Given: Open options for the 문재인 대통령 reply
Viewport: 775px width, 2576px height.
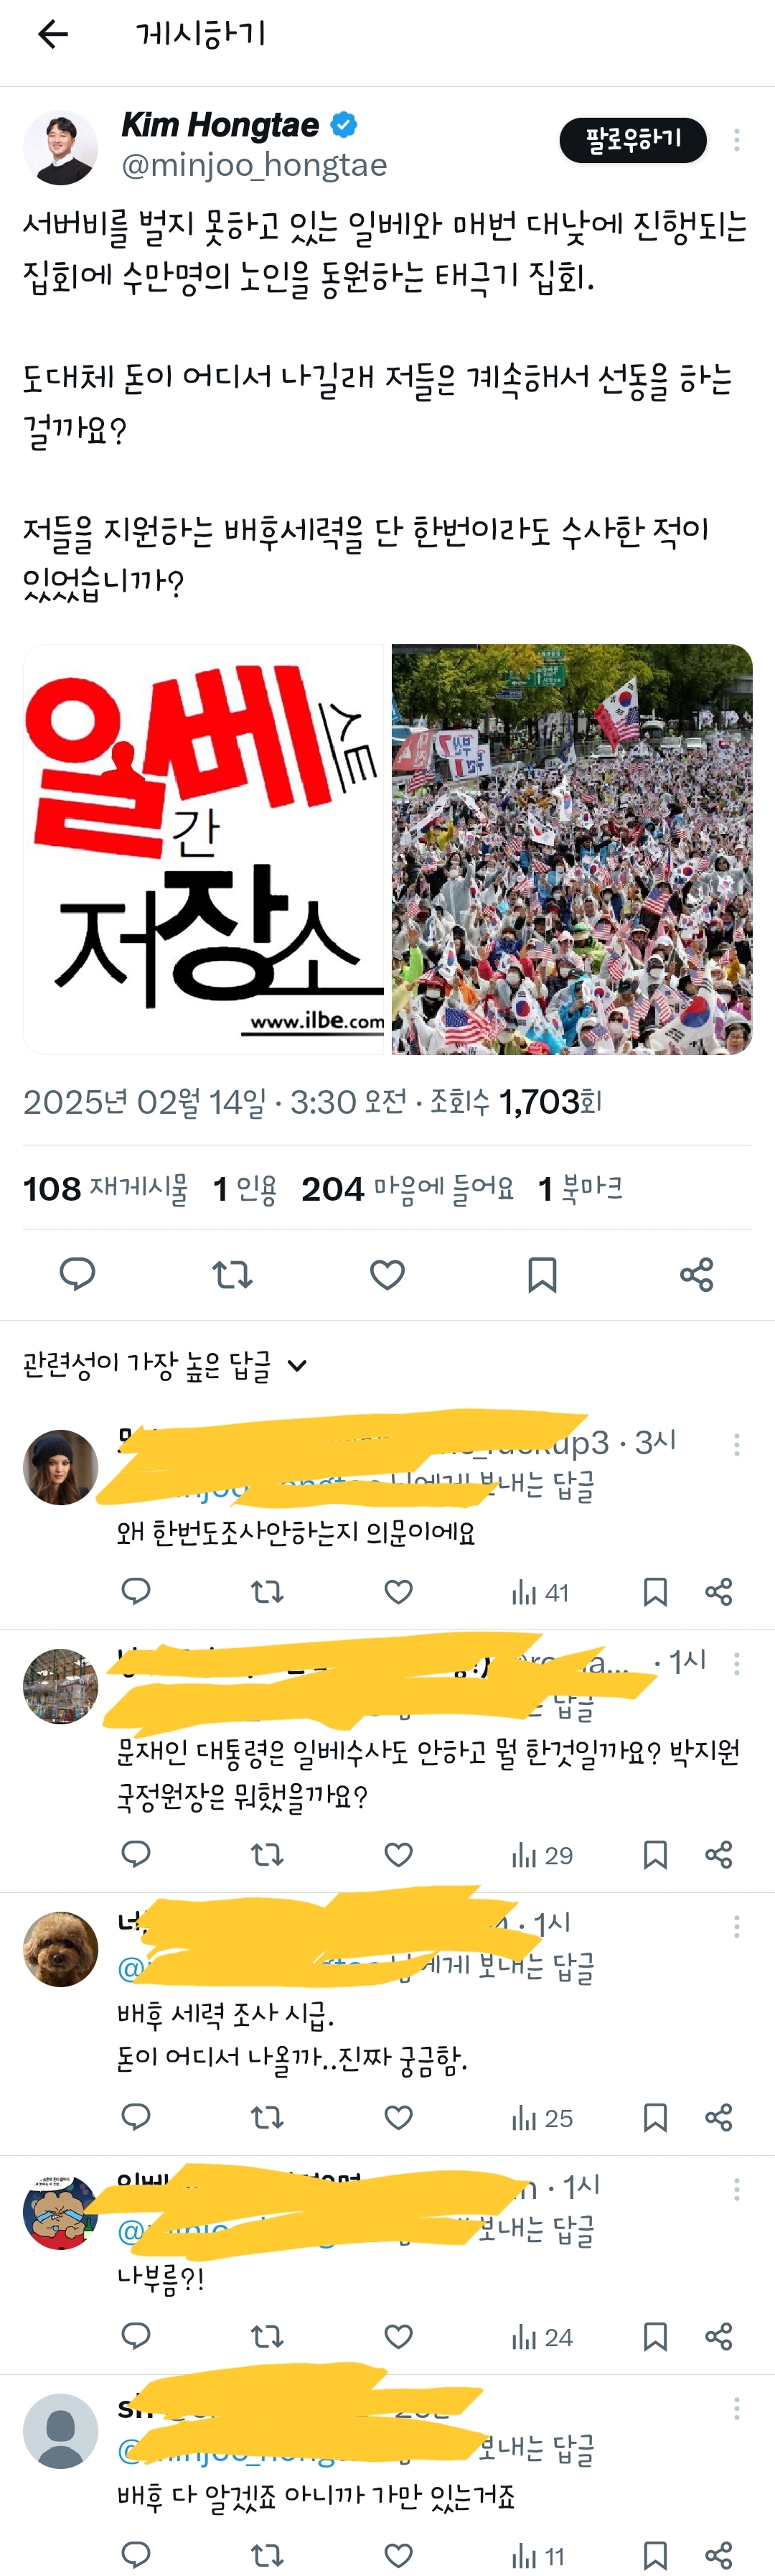Looking at the screenshot, I should pos(737,1663).
